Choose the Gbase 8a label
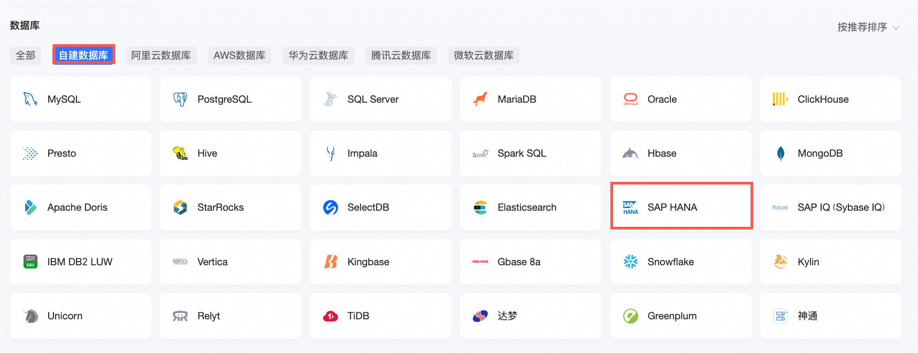Image resolution: width=918 pixels, height=353 pixels. pos(519,262)
